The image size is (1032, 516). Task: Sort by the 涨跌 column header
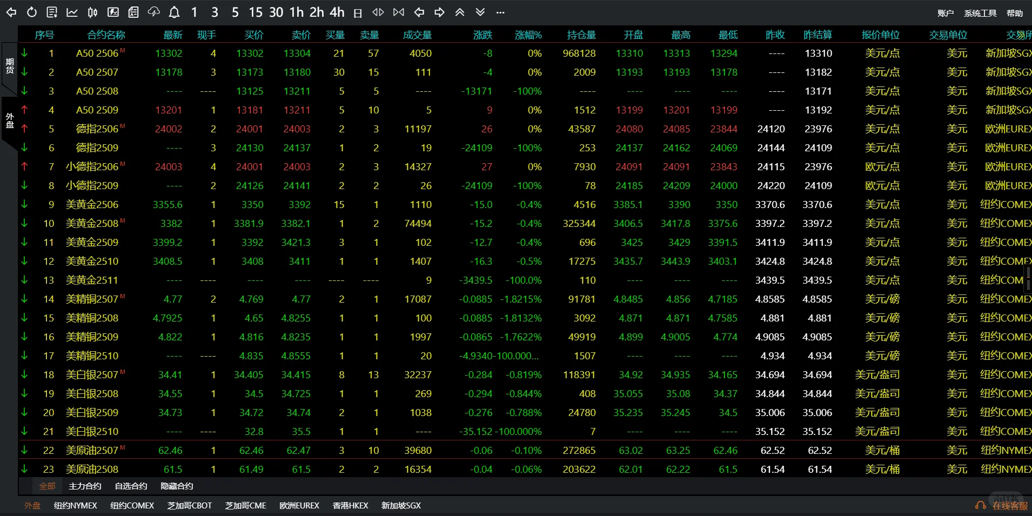click(x=483, y=35)
